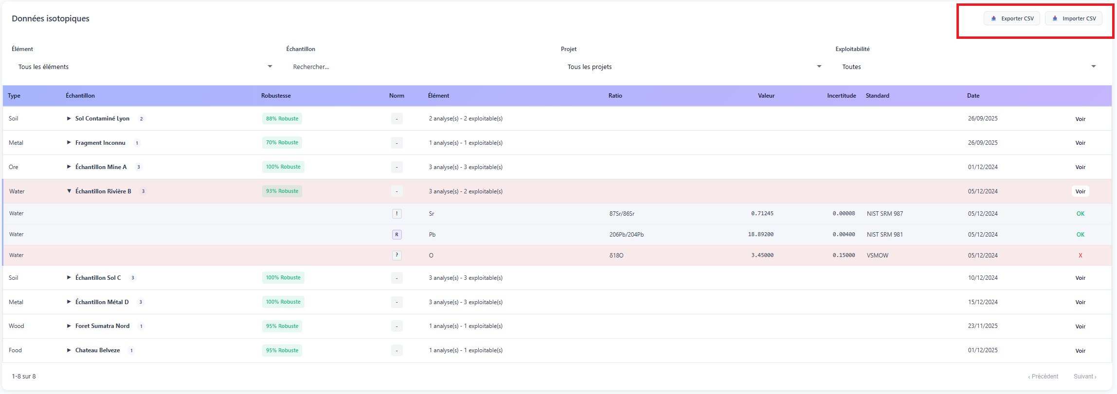Click the Exporter CSV button icon
This screenshot has width=1117, height=394.
point(993,18)
